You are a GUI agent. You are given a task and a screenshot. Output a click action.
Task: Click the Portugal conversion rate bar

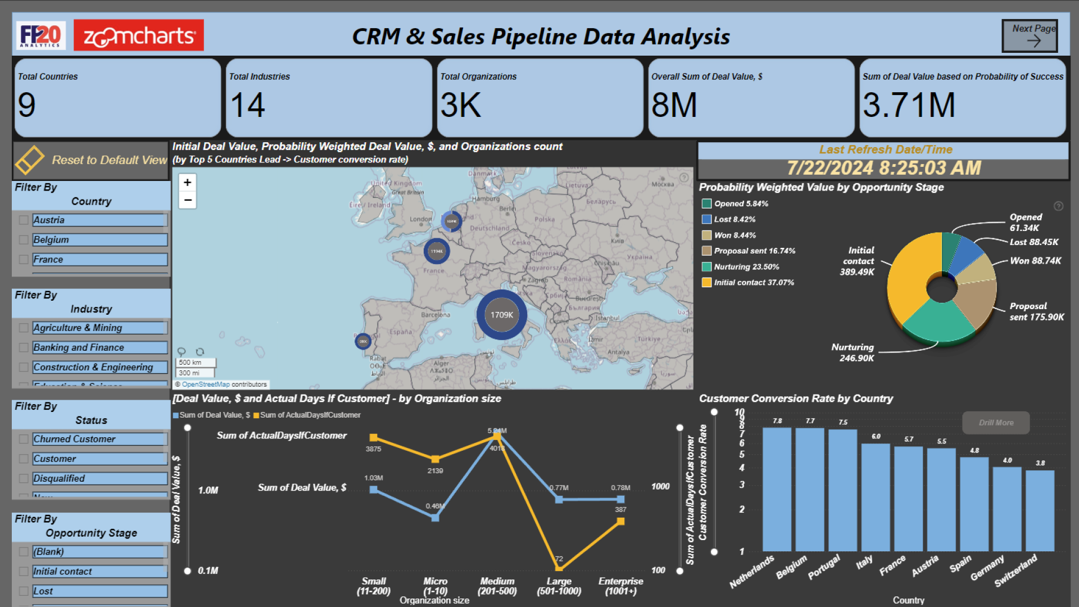click(842, 490)
